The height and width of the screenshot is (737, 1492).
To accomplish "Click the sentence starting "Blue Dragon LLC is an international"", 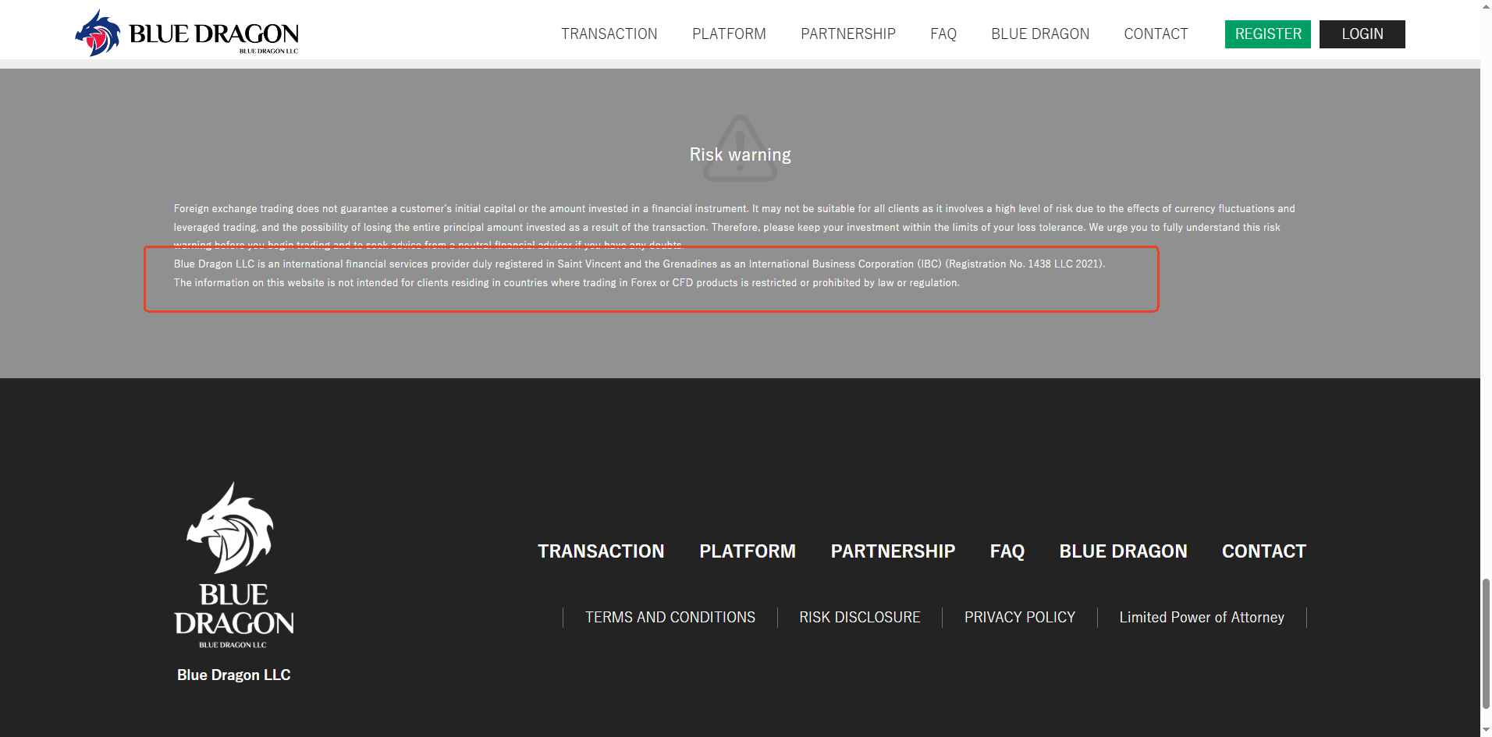I will click(639, 264).
